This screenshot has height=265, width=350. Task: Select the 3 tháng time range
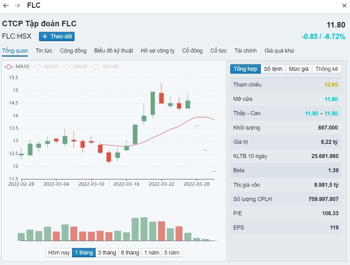point(107,253)
